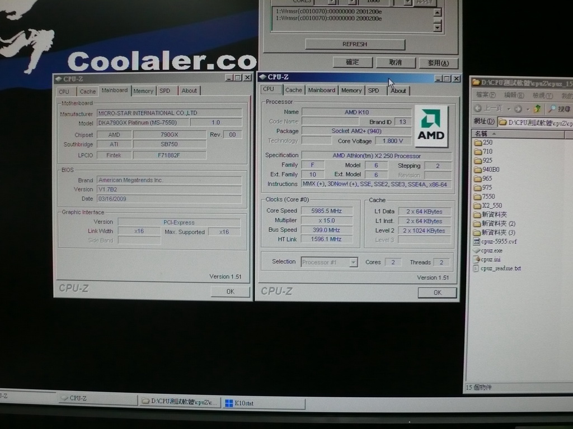The width and height of the screenshot is (573, 429).
Task: Click the DKA790GX Platinum model field
Action: tap(143, 122)
